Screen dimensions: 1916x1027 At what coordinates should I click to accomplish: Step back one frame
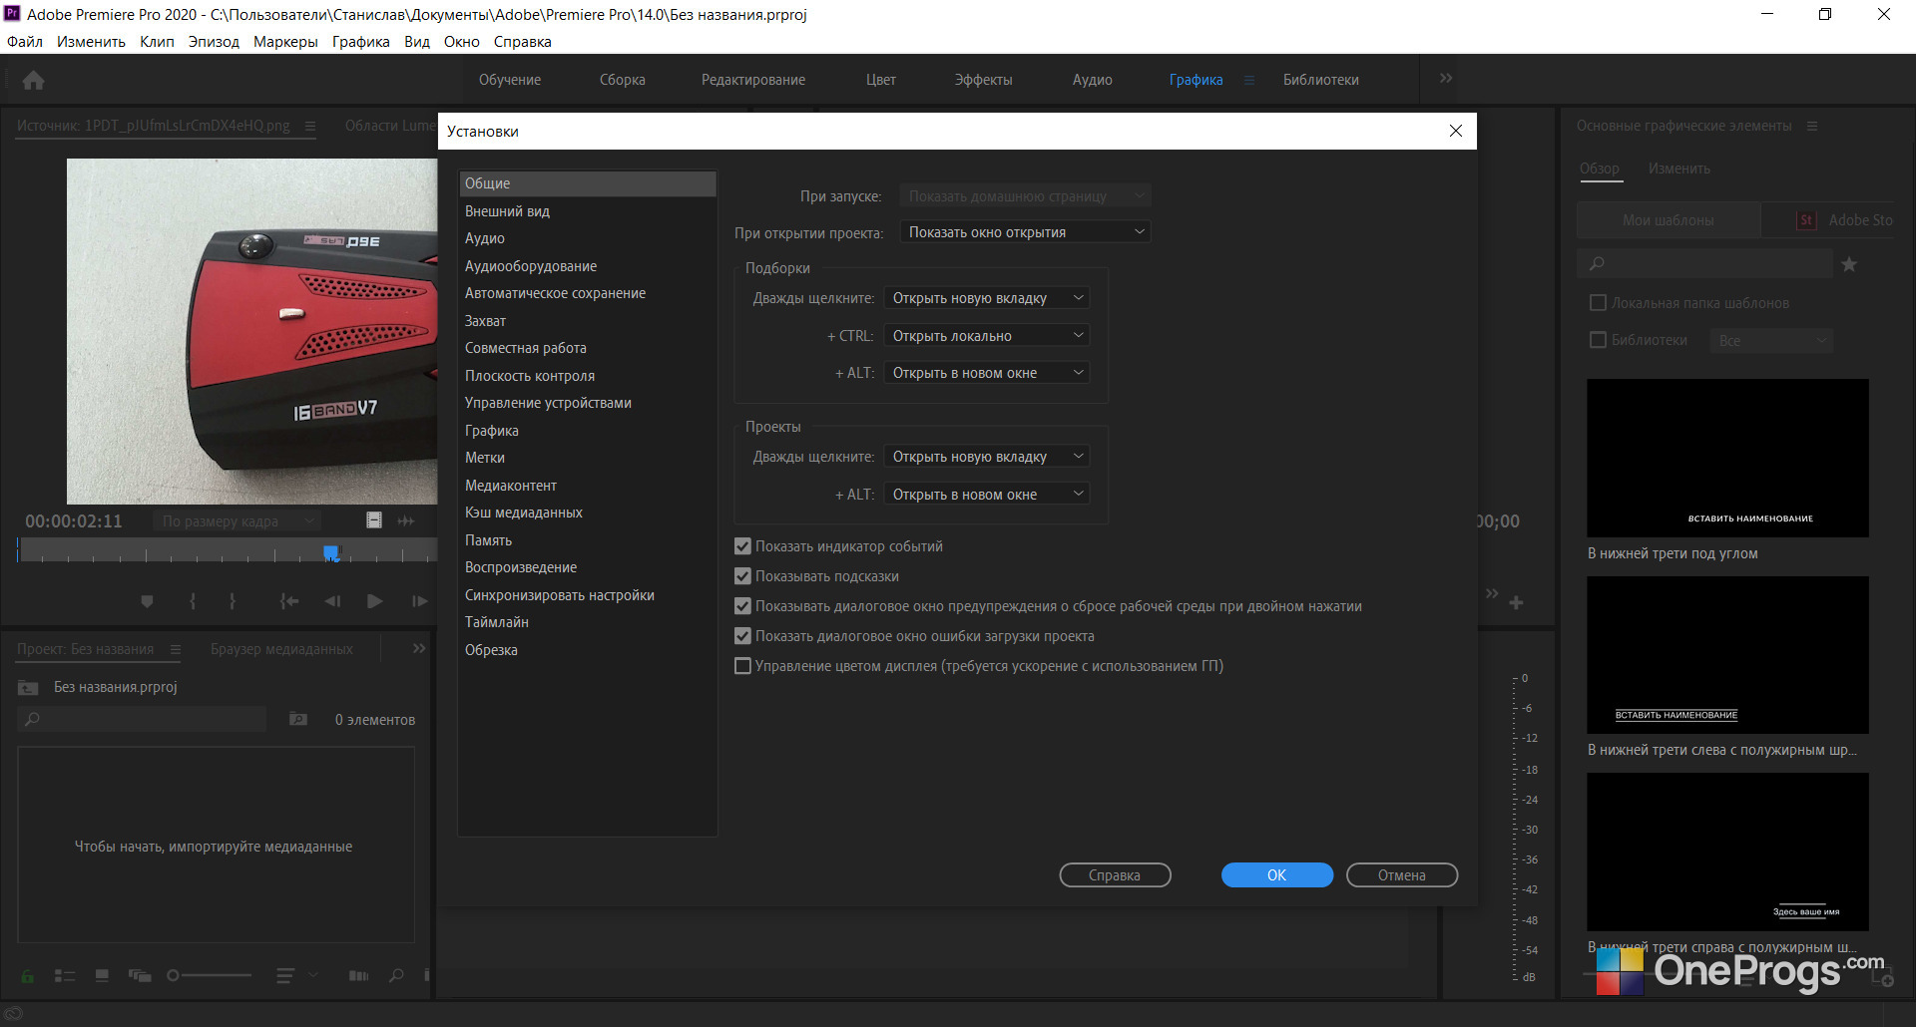(332, 601)
